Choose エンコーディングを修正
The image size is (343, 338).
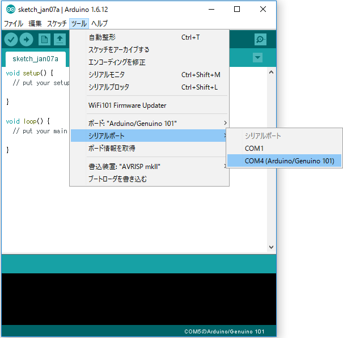(x=150, y=62)
